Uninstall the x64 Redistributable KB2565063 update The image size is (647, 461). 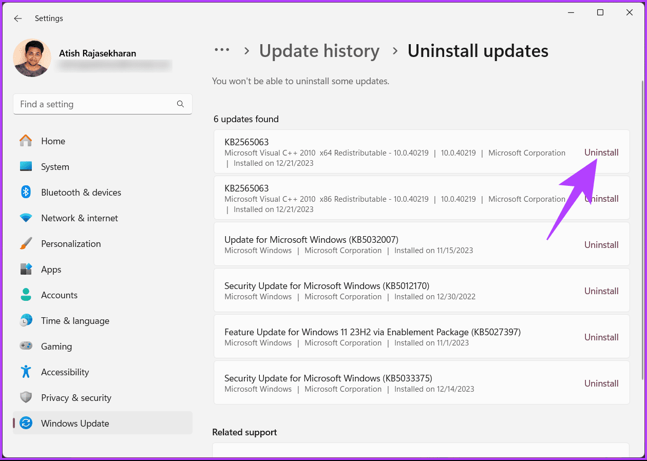tap(601, 152)
